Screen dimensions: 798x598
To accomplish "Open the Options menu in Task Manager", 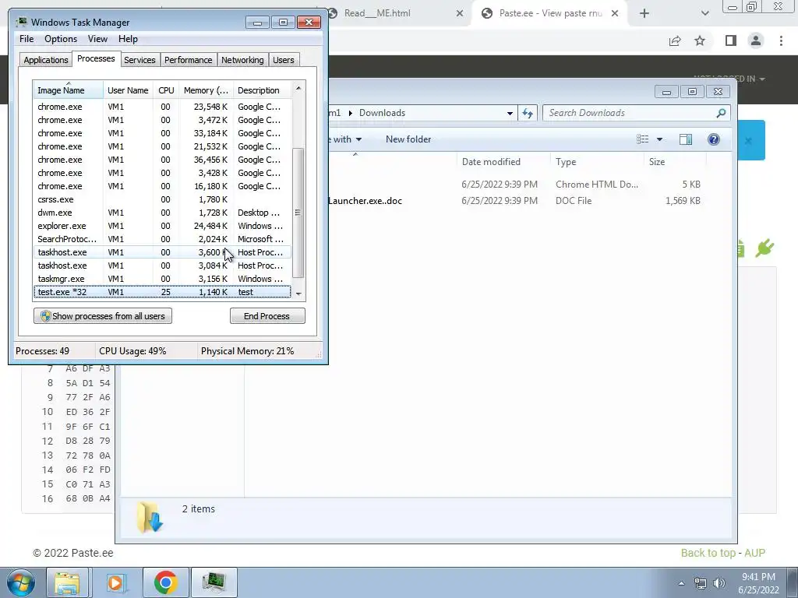I will (61, 39).
